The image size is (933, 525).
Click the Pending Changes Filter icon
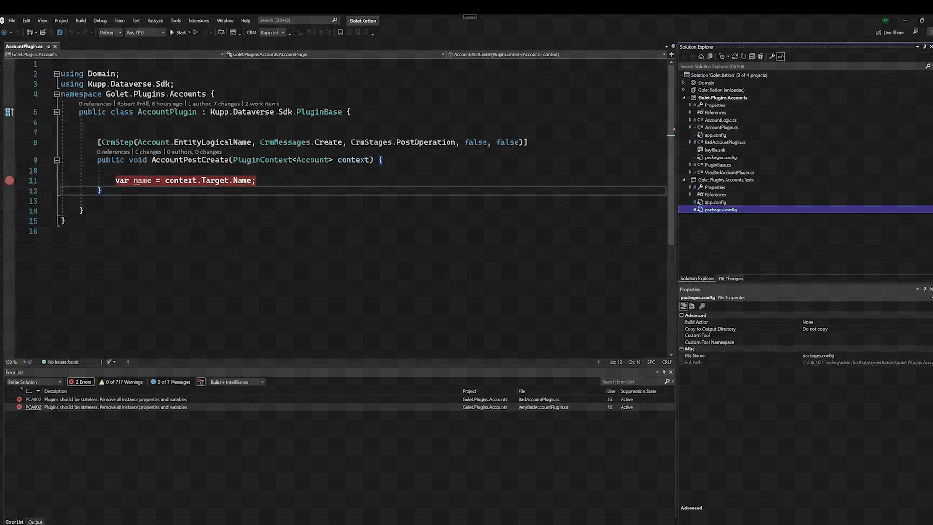click(x=722, y=56)
